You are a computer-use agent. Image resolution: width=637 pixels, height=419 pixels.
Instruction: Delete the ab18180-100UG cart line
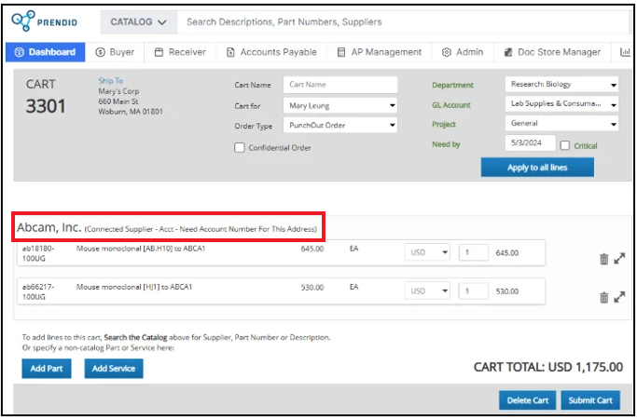pyautogui.click(x=604, y=259)
